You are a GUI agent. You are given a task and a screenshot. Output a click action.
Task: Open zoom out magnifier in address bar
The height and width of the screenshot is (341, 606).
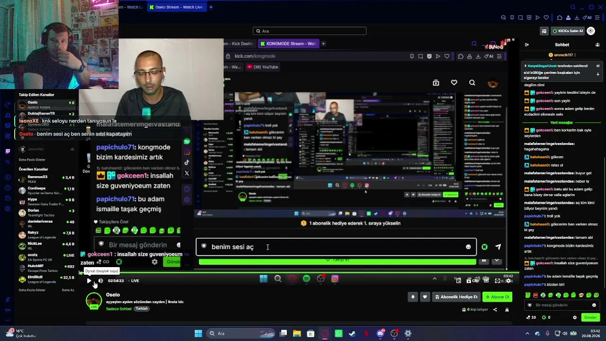click(x=503, y=18)
